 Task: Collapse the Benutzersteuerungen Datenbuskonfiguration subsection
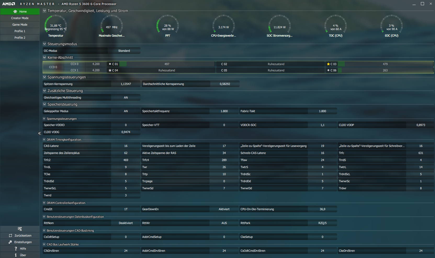(x=44, y=217)
